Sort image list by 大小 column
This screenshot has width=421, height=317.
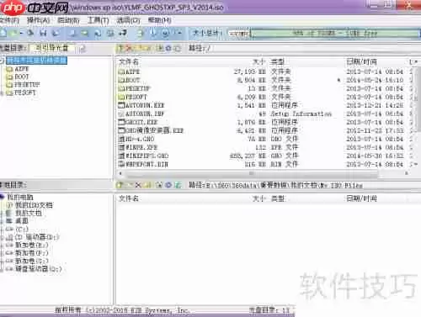click(258, 61)
